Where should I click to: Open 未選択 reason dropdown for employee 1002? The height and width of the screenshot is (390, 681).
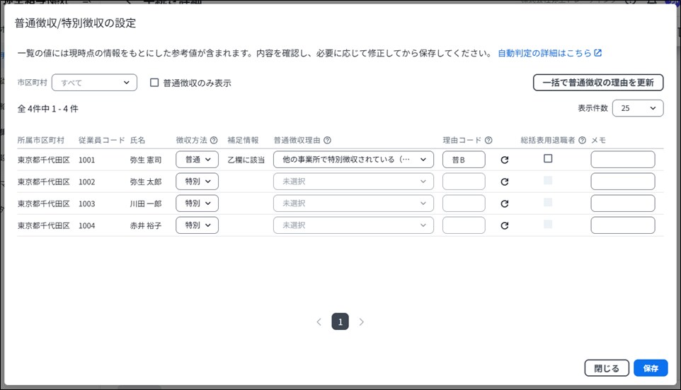(353, 182)
